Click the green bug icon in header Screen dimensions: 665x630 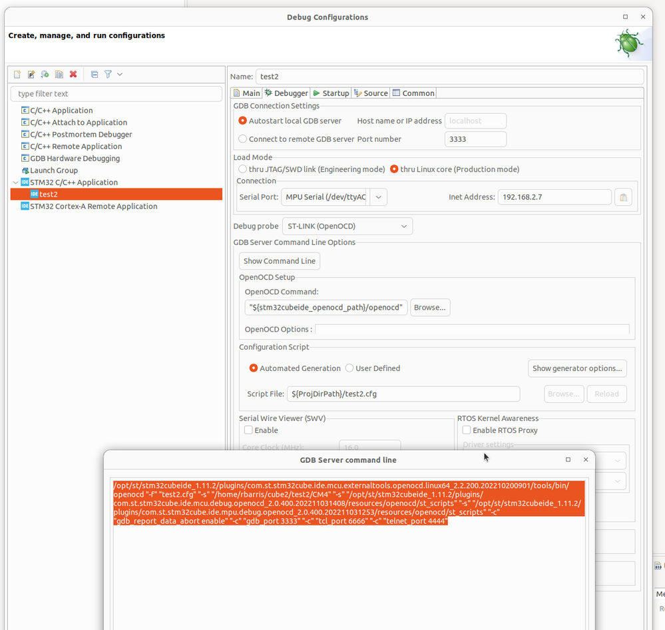(629, 43)
